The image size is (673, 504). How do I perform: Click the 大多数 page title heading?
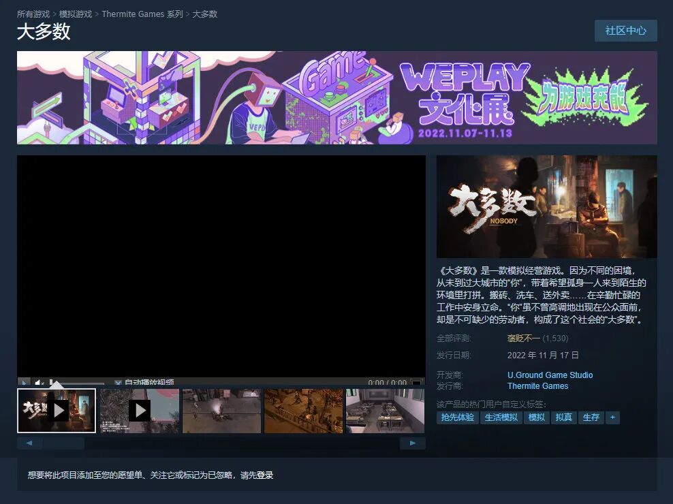tap(44, 32)
